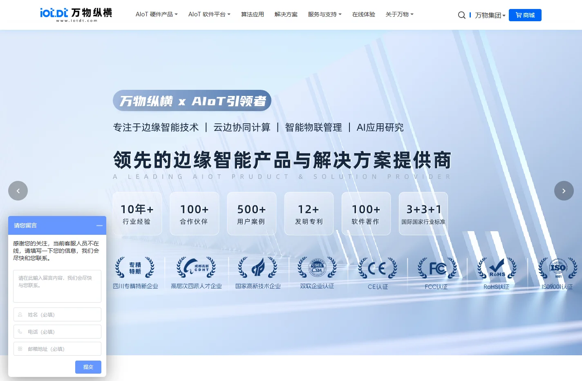The width and height of the screenshot is (582, 381).
Task: Open the search magnifier icon
Action: click(461, 15)
